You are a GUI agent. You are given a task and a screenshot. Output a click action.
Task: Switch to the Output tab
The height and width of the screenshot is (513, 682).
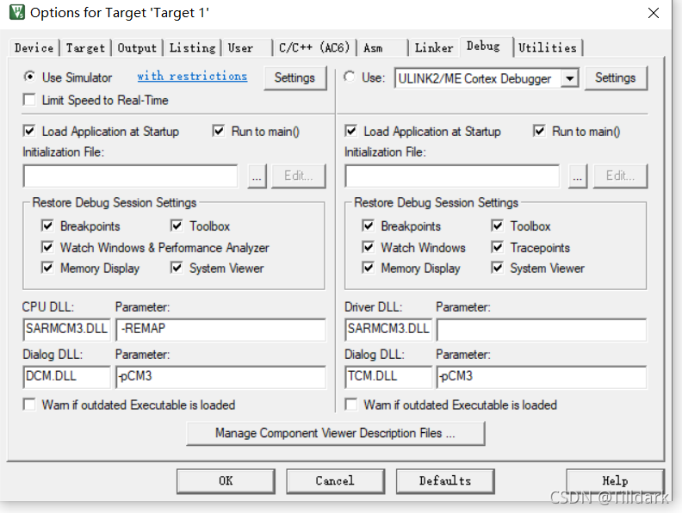point(137,47)
